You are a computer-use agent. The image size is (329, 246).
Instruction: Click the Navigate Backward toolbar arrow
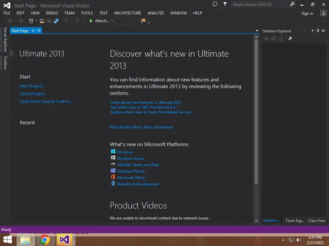coord(10,21)
